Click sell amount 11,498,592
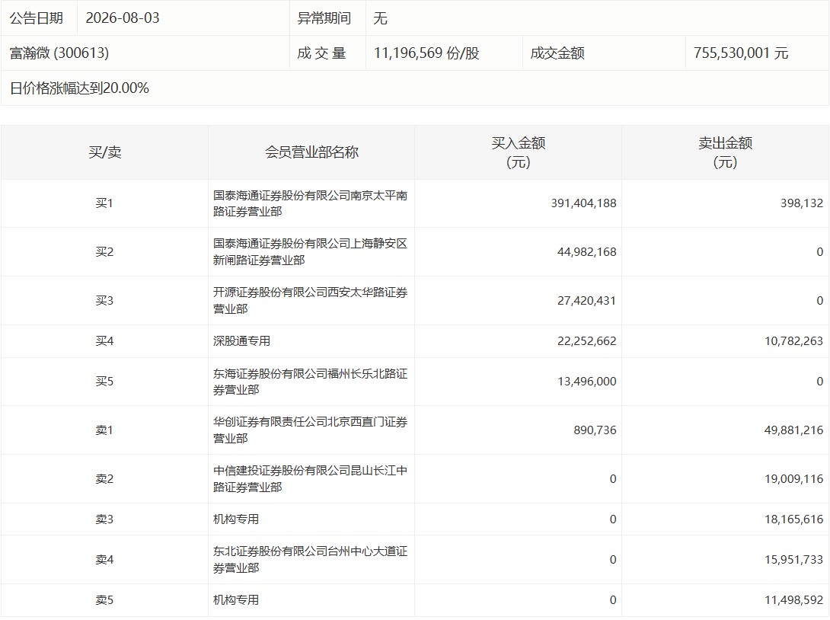Screen dimensions: 830x620 coord(793,600)
